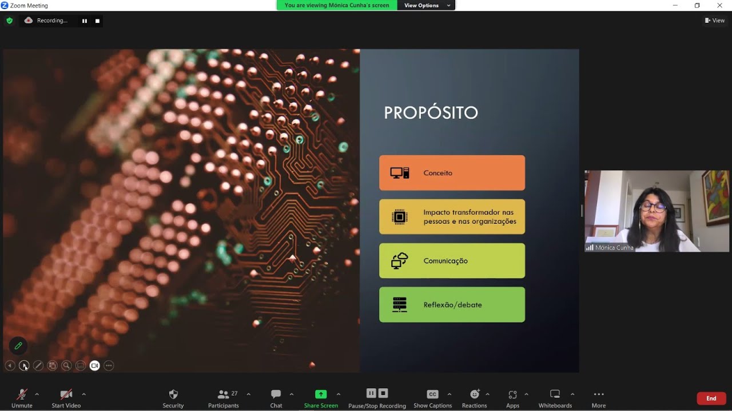
Task: Click Mônica Cunha's video thumbnail
Action: coord(657,211)
